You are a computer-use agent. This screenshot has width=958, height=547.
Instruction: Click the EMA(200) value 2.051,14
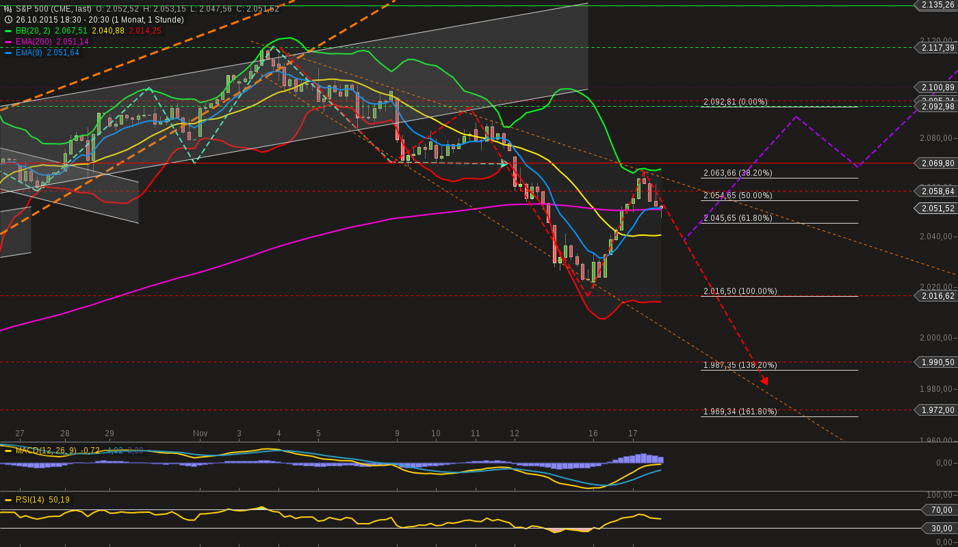(x=73, y=42)
